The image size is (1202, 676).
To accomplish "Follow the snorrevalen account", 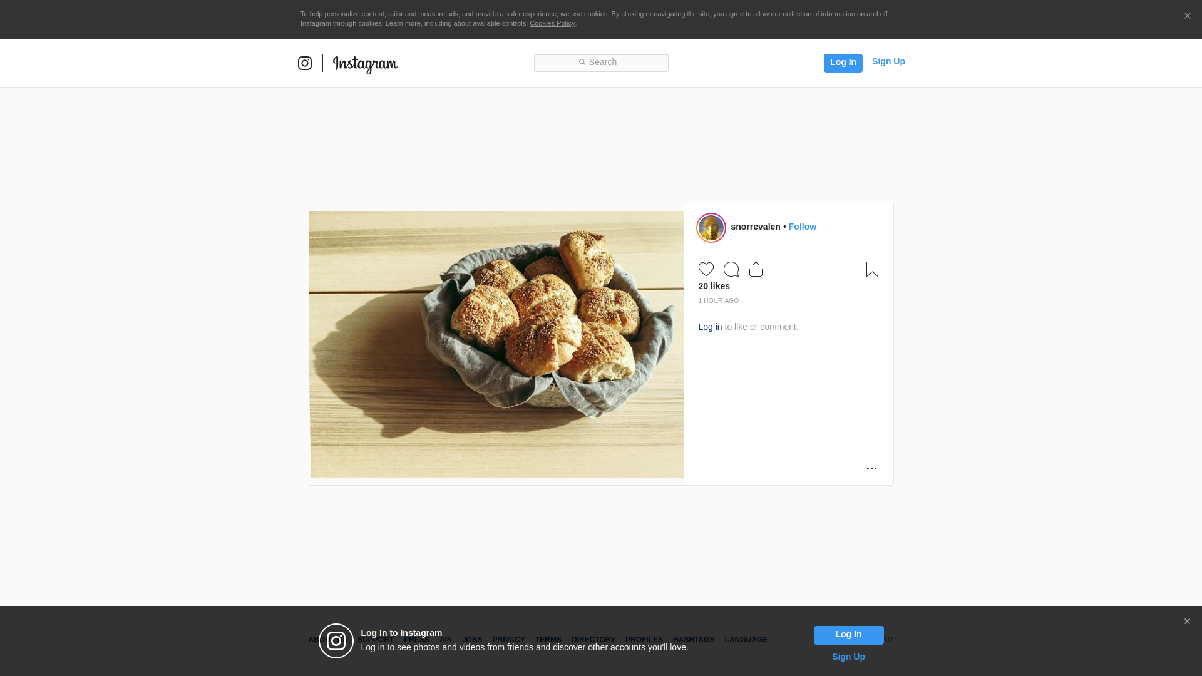I will point(802,227).
